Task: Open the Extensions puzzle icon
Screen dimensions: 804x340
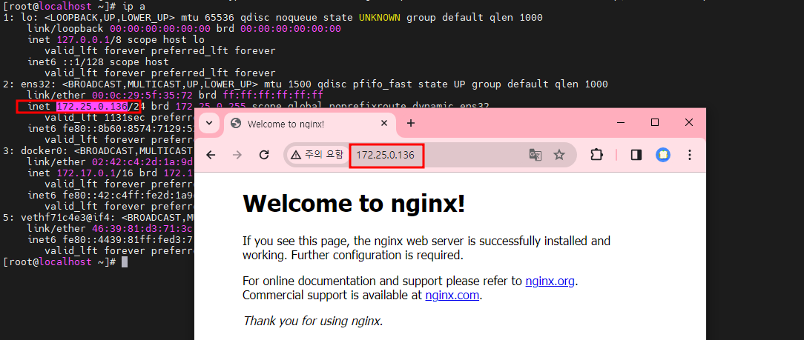Action: click(597, 155)
